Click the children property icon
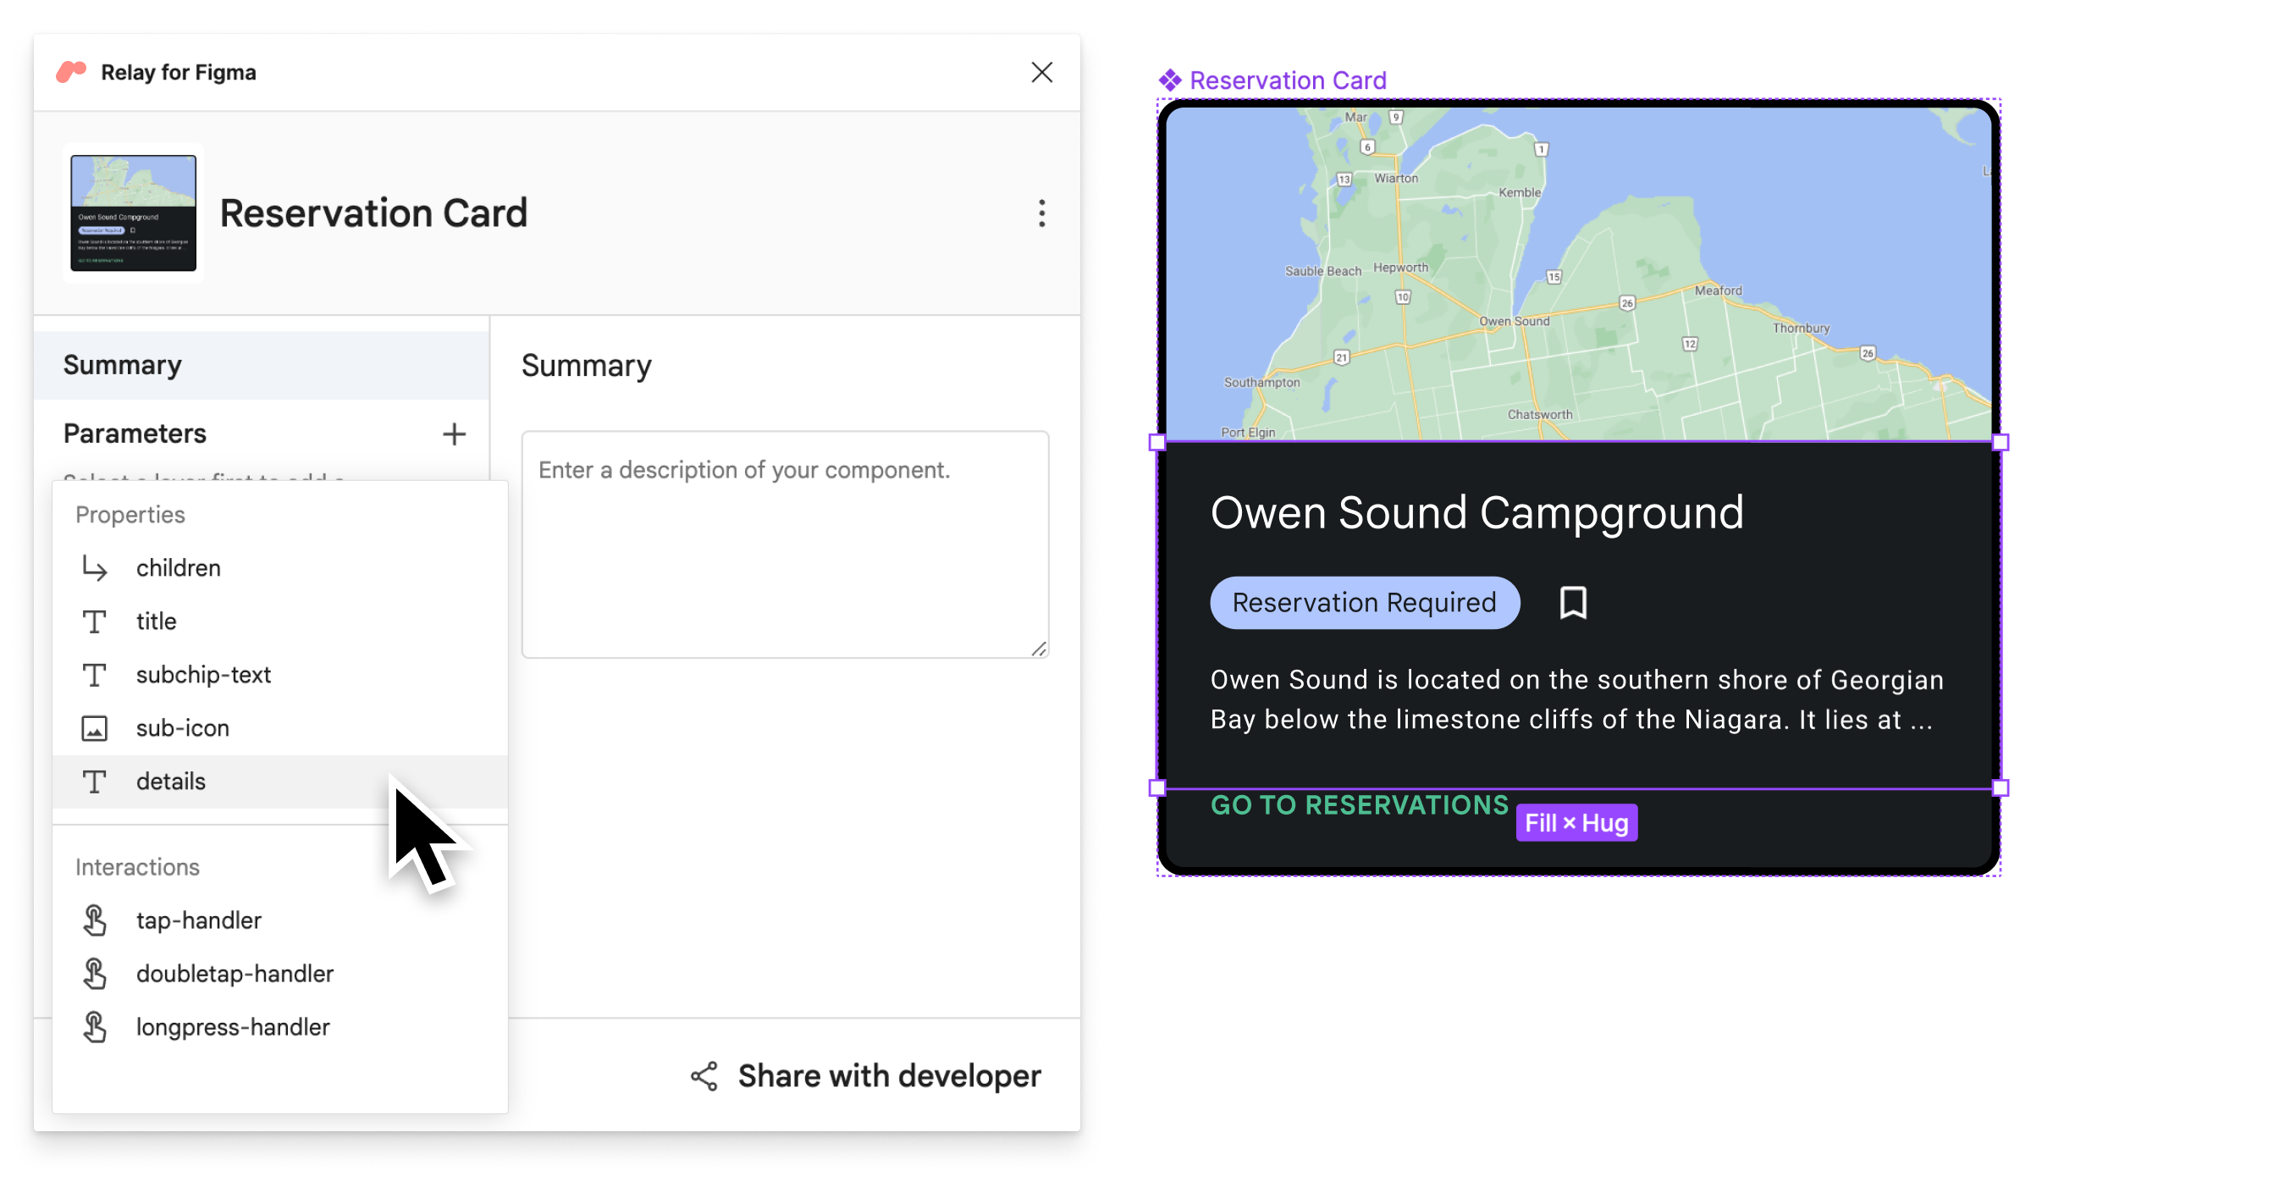The image size is (2296, 1182). pyautogui.click(x=95, y=567)
